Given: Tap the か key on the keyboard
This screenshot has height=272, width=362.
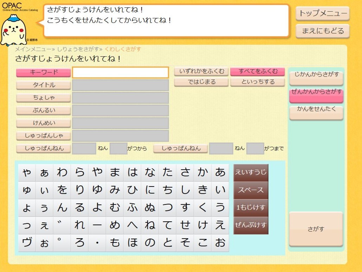Looking at the screenshot, I should [x=203, y=173].
